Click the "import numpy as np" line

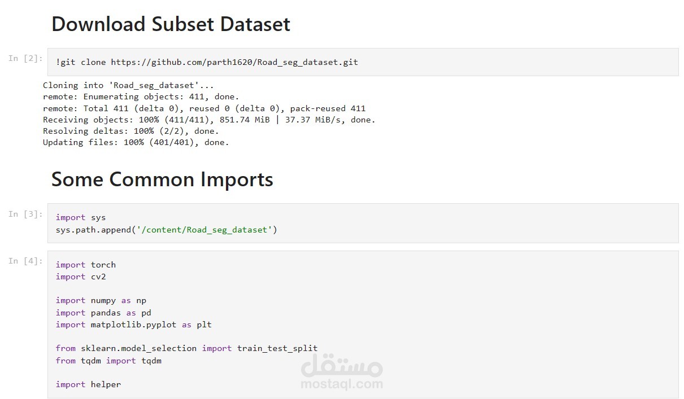pyautogui.click(x=101, y=300)
